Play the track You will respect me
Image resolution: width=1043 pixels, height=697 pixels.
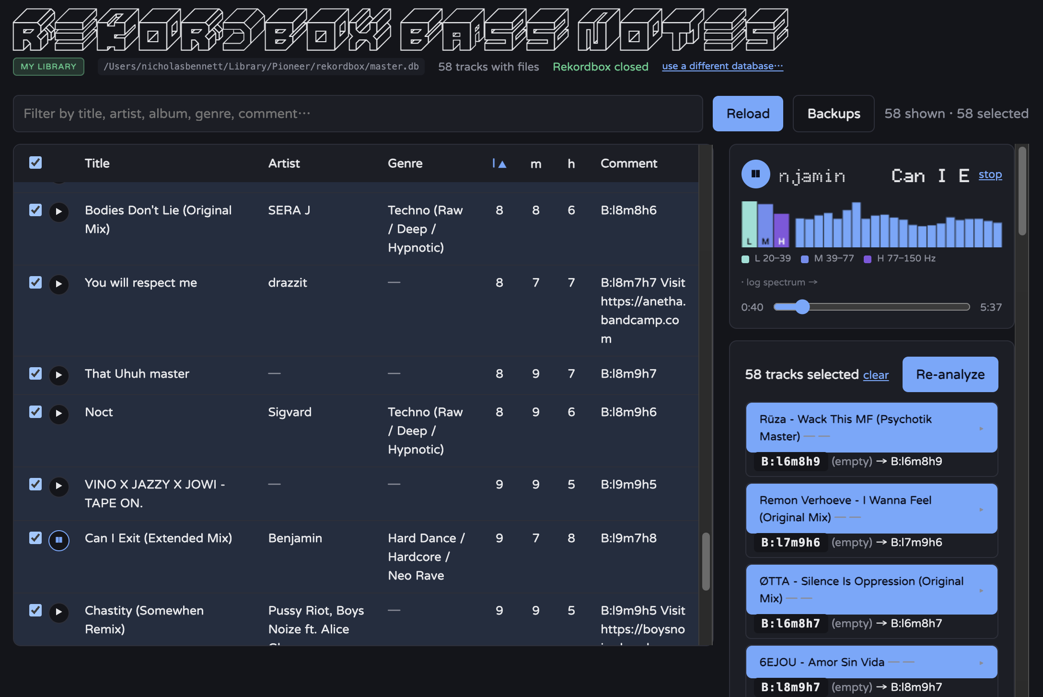(58, 284)
